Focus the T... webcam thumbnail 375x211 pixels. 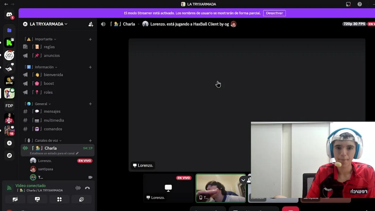point(221,188)
